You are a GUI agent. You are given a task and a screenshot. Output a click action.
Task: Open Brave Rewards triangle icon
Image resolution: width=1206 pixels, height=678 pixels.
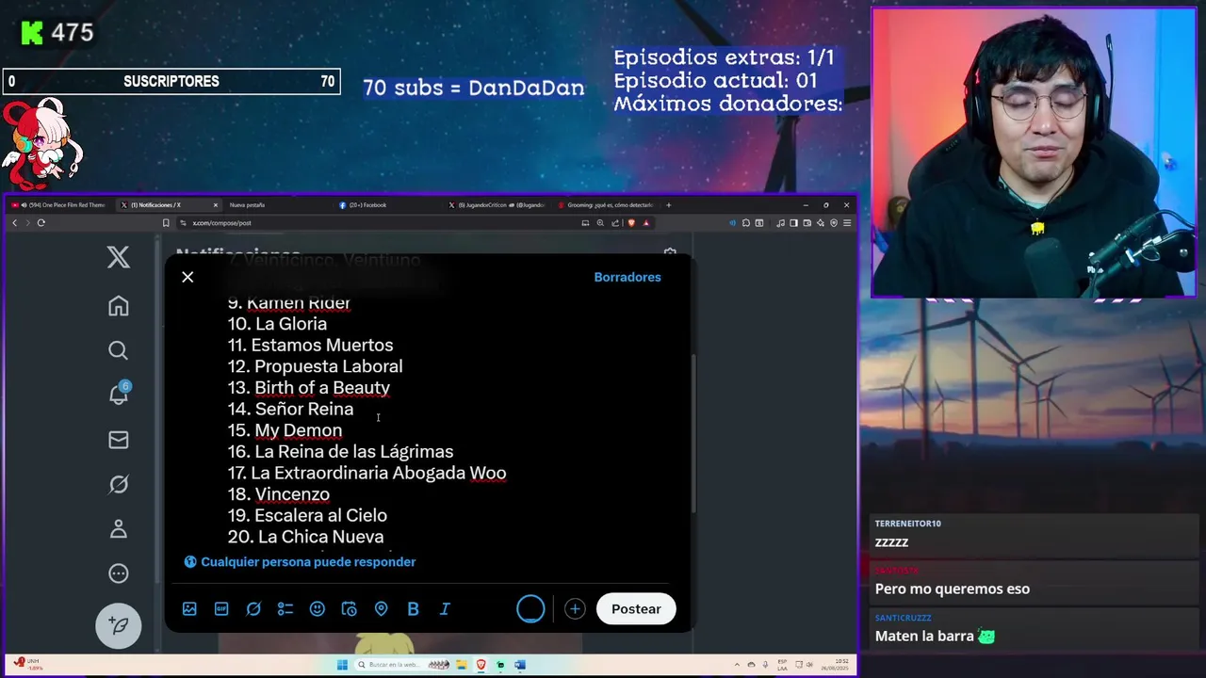645,223
